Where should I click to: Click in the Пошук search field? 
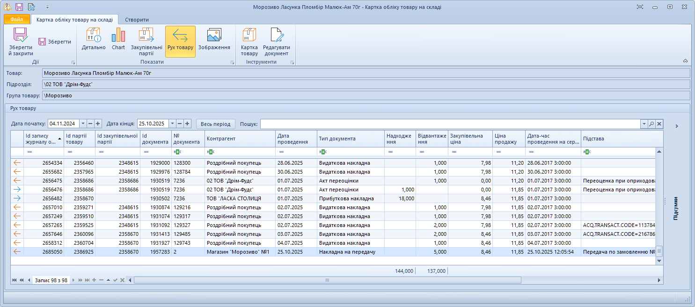449,124
